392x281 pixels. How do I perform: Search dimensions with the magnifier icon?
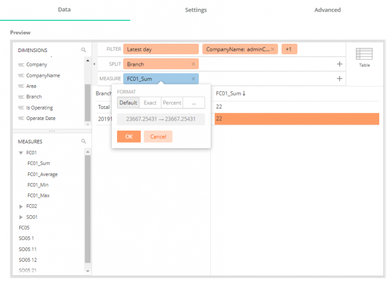(x=83, y=50)
